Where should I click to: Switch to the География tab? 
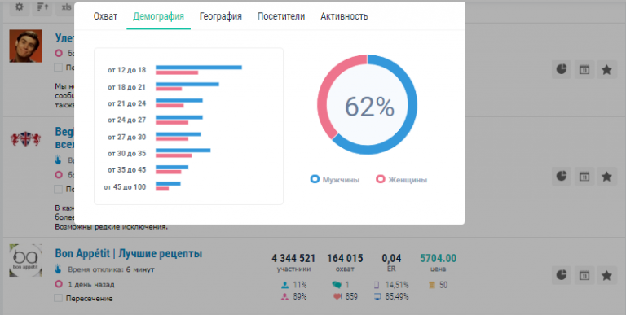click(221, 16)
